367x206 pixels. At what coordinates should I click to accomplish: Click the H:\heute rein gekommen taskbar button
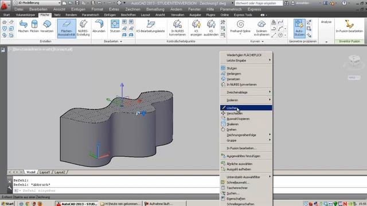(x=120, y=204)
